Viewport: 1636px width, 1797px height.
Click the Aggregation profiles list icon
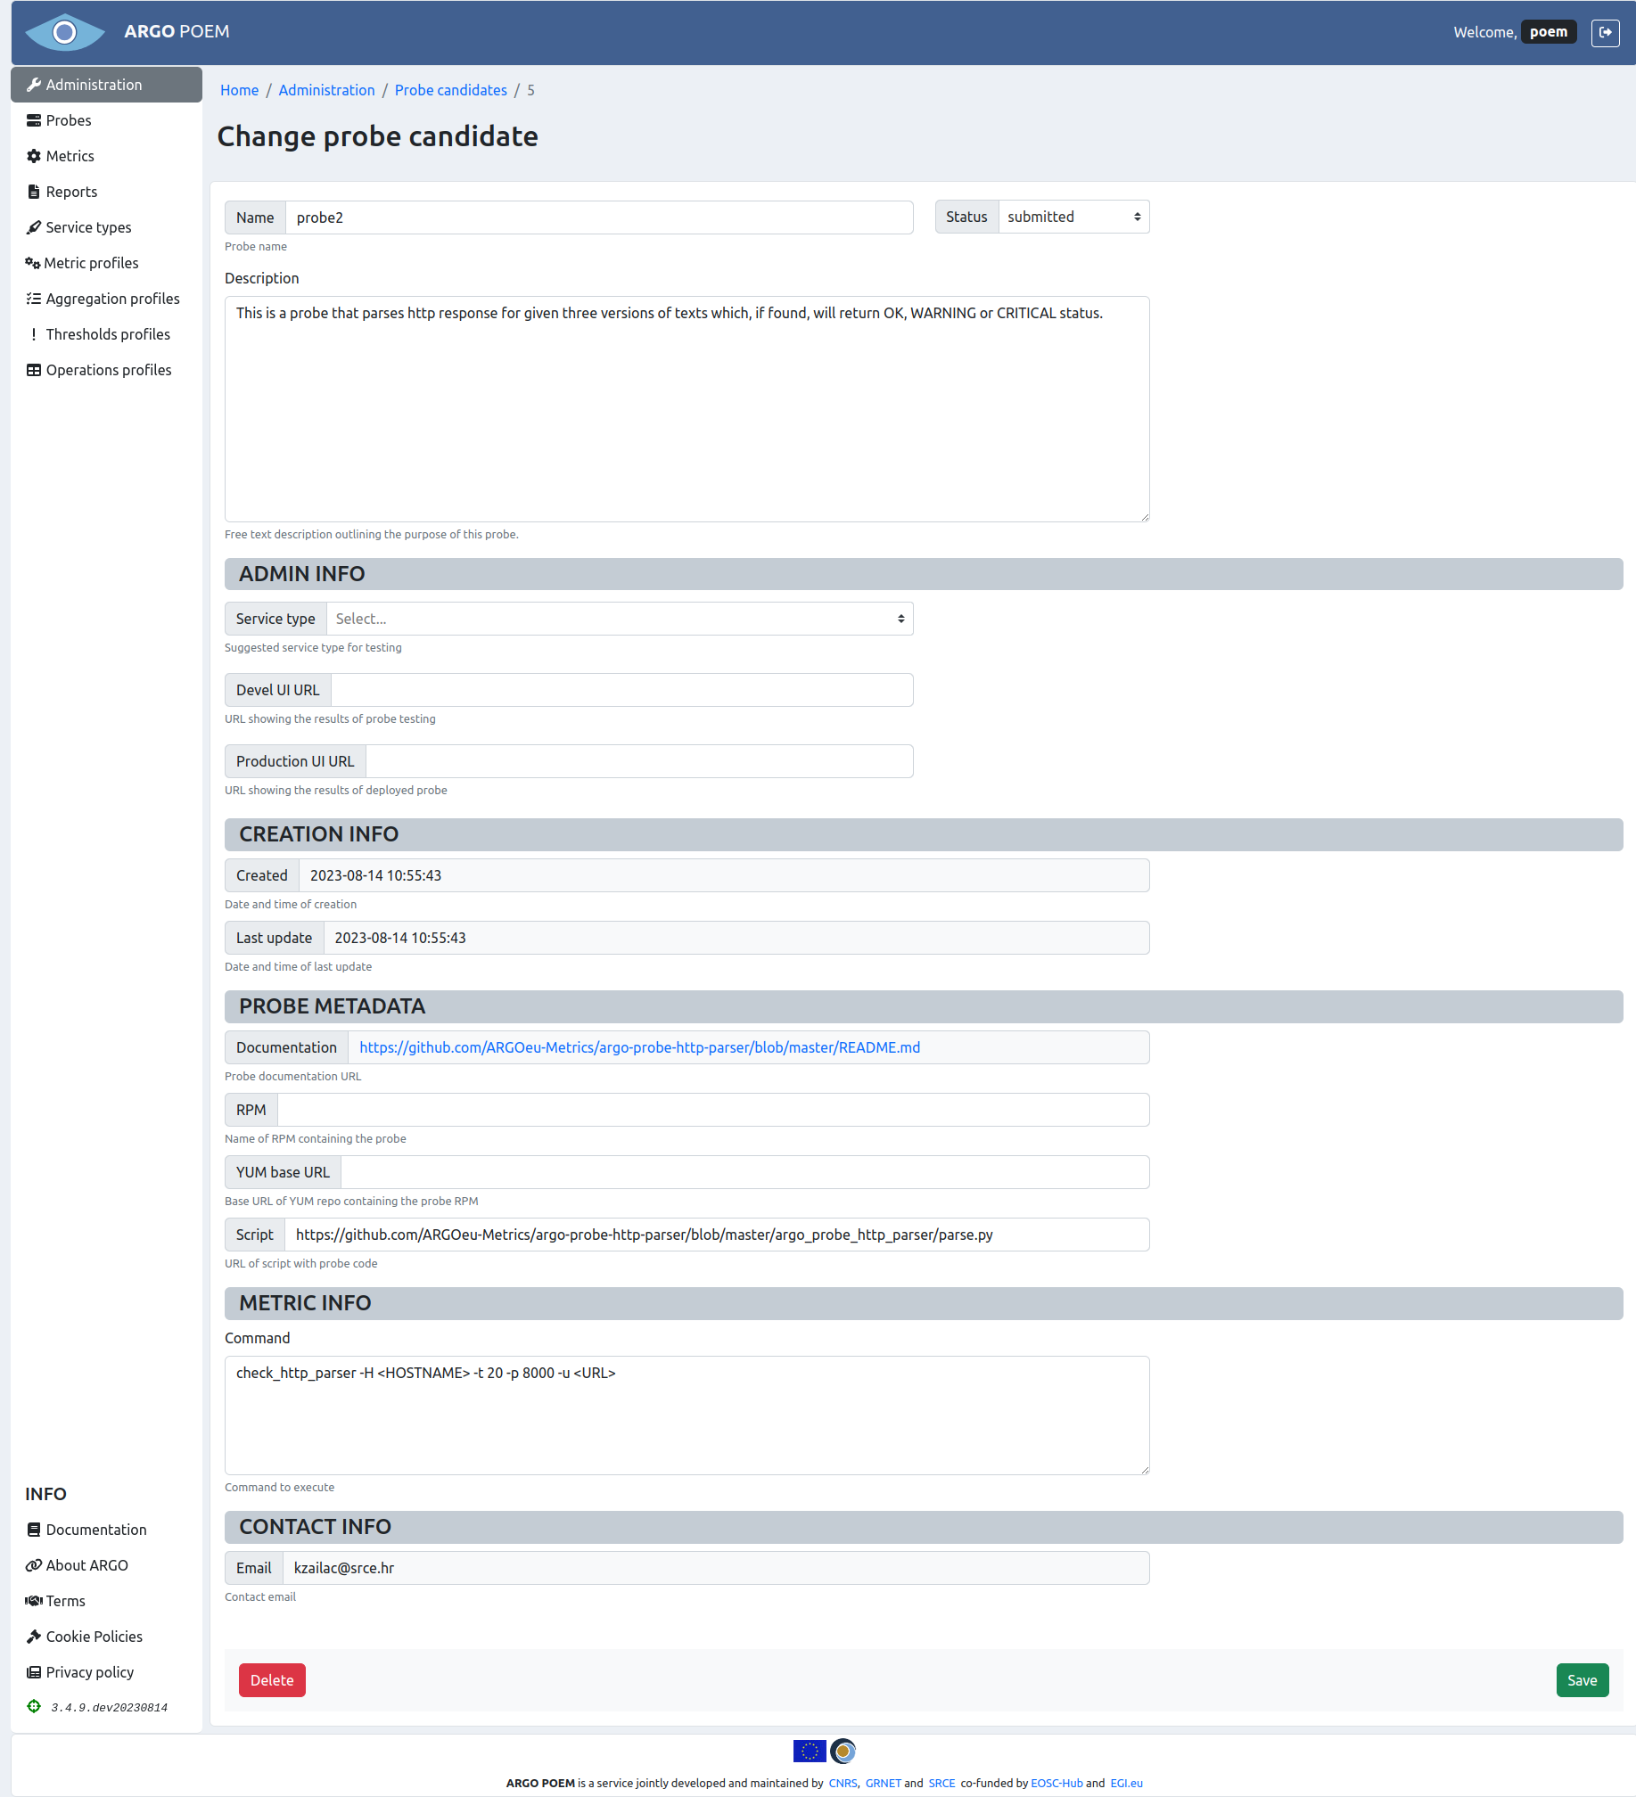[34, 299]
